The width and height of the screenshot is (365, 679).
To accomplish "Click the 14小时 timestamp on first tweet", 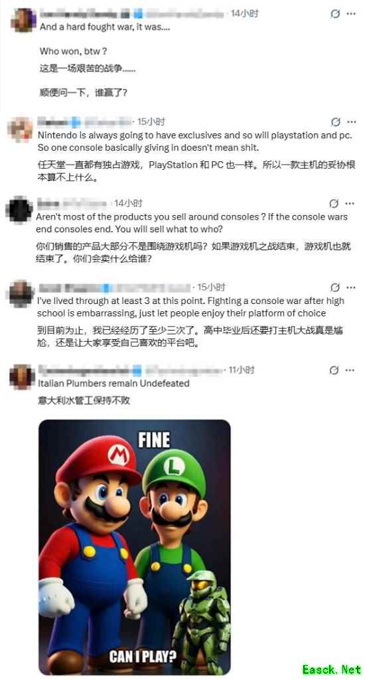I will (x=244, y=14).
